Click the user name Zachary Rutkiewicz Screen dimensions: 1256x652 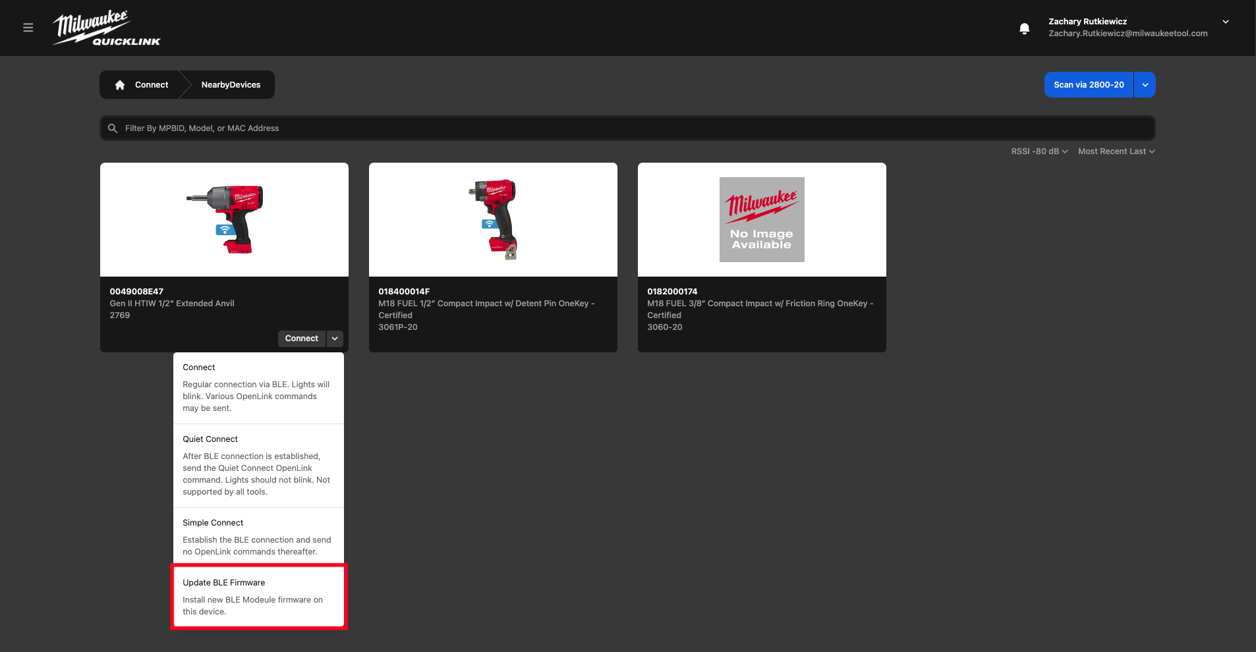tap(1088, 22)
